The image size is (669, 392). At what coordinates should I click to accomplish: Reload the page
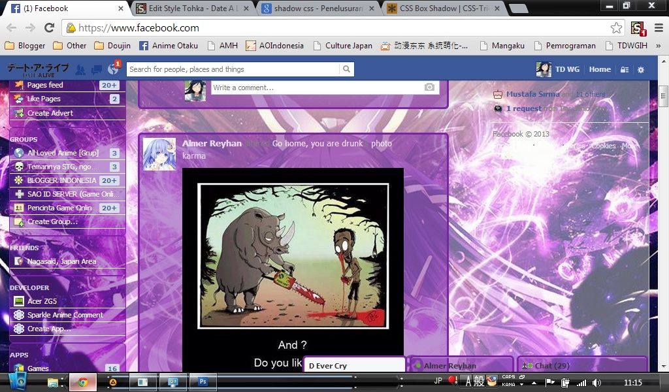tap(50, 27)
